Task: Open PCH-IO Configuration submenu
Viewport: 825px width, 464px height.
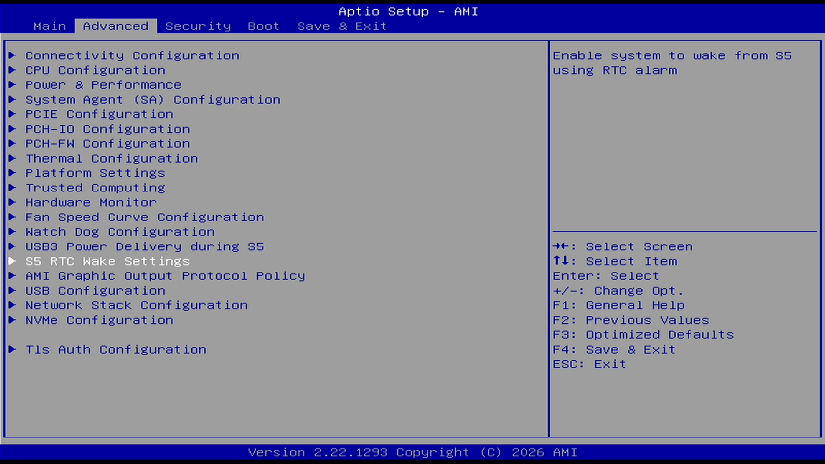Action: coord(108,129)
